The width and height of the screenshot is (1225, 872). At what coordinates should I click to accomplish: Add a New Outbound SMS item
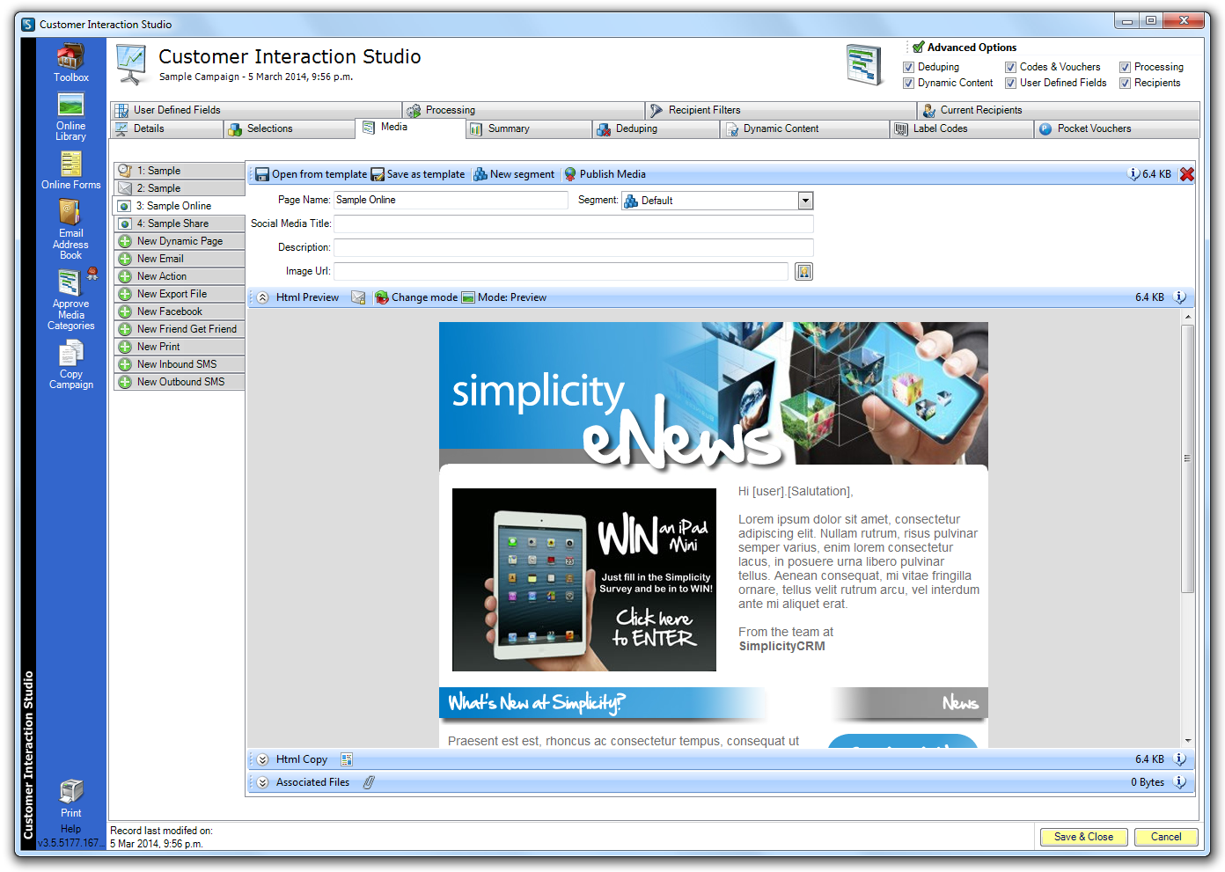180,382
